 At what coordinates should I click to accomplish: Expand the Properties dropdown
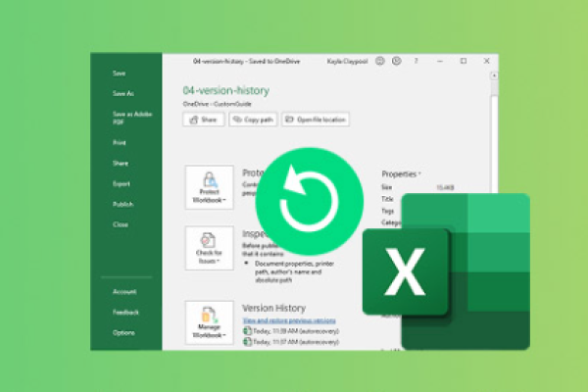tap(401, 174)
